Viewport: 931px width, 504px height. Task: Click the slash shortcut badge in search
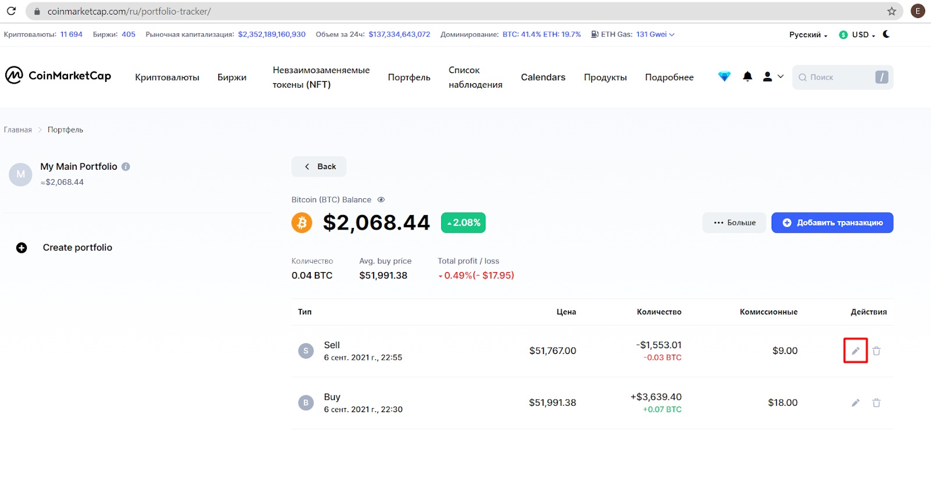click(x=882, y=77)
